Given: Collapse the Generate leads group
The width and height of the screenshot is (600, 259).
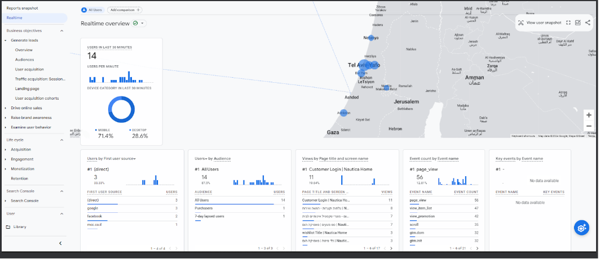Looking at the screenshot, I should click(x=6, y=41).
